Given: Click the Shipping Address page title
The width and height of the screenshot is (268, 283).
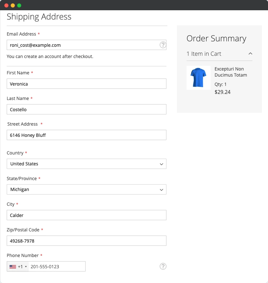Looking at the screenshot, I should click(39, 17).
